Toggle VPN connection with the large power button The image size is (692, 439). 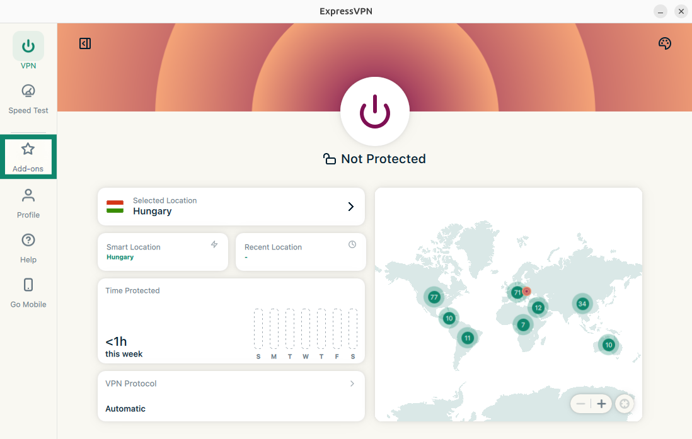[x=375, y=111]
